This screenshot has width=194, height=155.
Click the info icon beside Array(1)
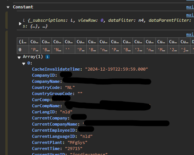pyautogui.click(x=47, y=57)
